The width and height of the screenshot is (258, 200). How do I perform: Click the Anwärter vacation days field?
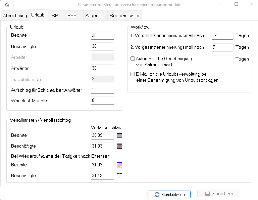103,68
